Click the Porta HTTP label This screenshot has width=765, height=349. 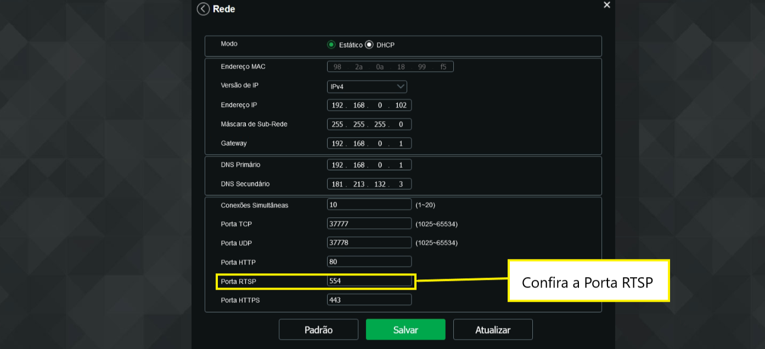pyautogui.click(x=238, y=262)
